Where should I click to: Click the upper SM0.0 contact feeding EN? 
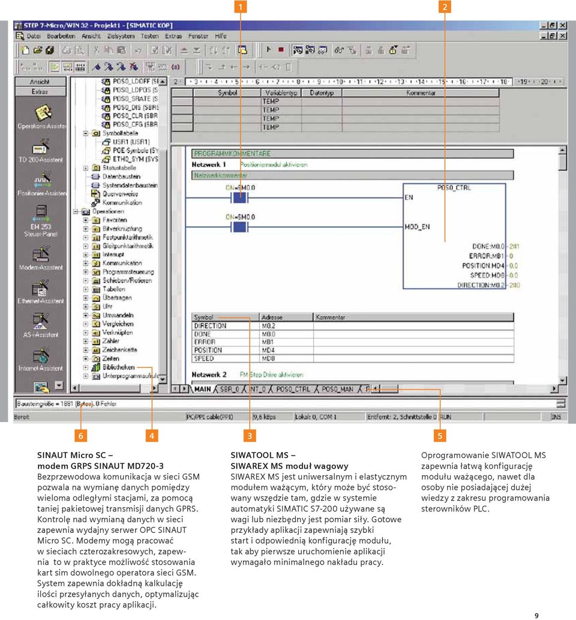[x=239, y=197]
